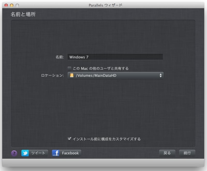
Task: Click the 'この Mac の他のユーザと共有する' label text
Action: [x=101, y=69]
